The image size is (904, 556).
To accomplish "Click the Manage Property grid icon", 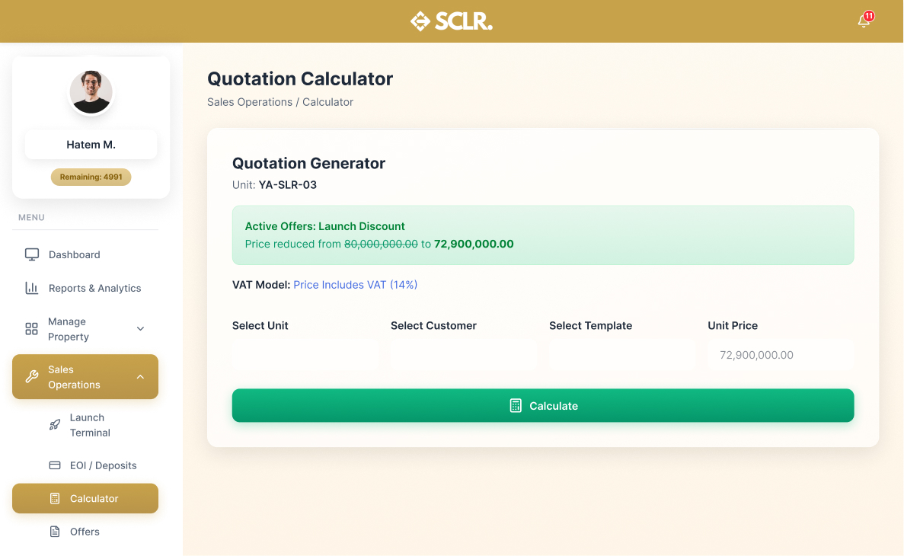I will [32, 329].
